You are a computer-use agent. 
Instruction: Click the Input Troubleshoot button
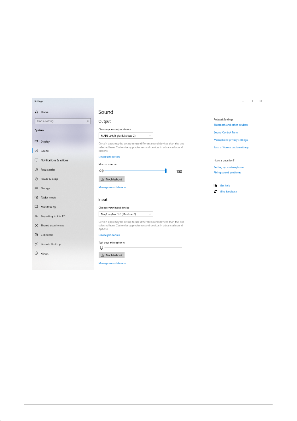pos(111,255)
